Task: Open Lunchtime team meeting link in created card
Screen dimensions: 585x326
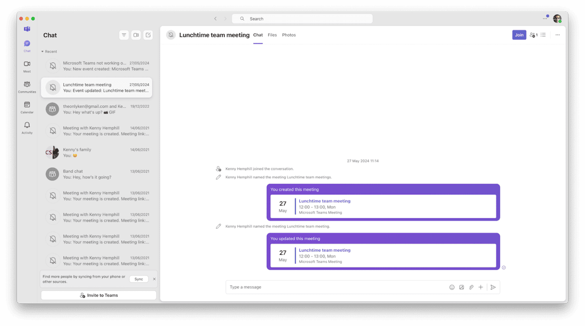Action: [x=325, y=201]
